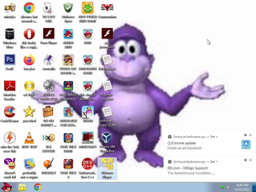The image size is (256, 192).
Task: Select the 'cd drive' disc icon
Action: coord(29,88)
